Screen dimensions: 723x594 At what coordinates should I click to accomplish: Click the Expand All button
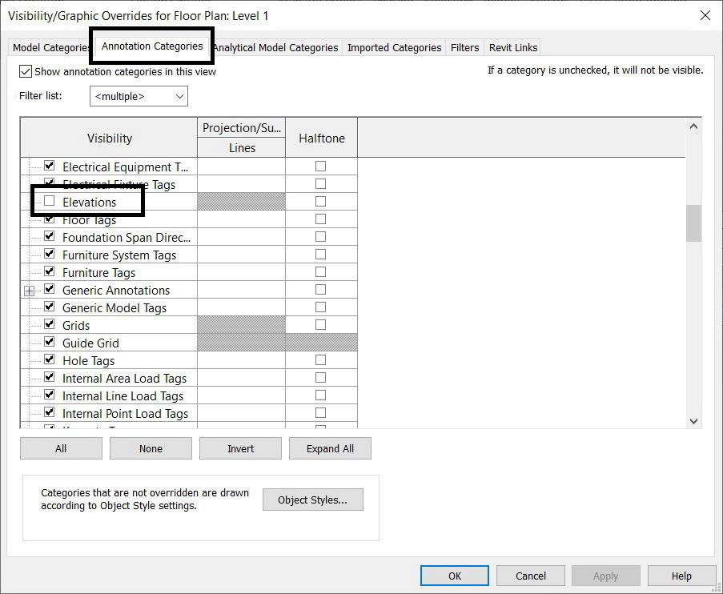pos(330,448)
